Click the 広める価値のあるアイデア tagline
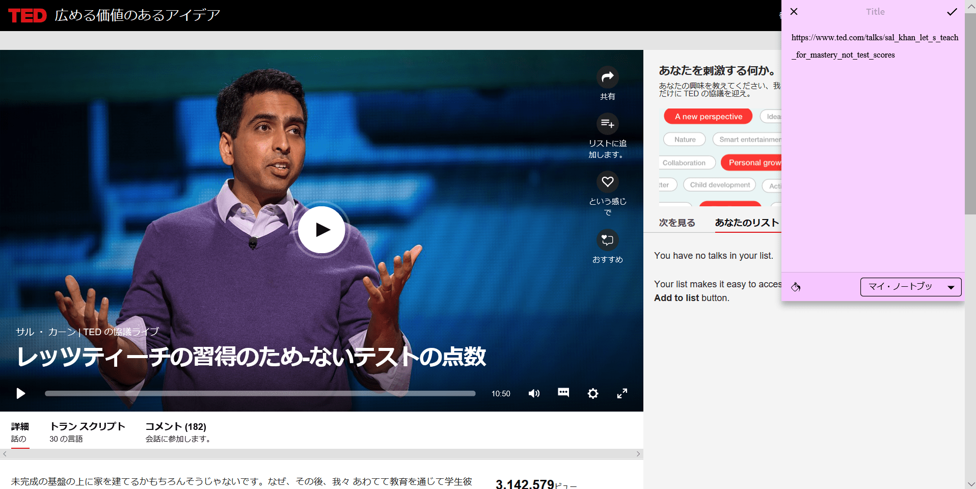 (x=138, y=15)
